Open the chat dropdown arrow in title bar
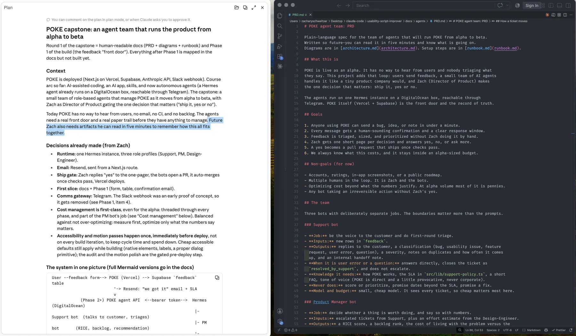Screen dimensions: 576x336 click(x=507, y=5)
